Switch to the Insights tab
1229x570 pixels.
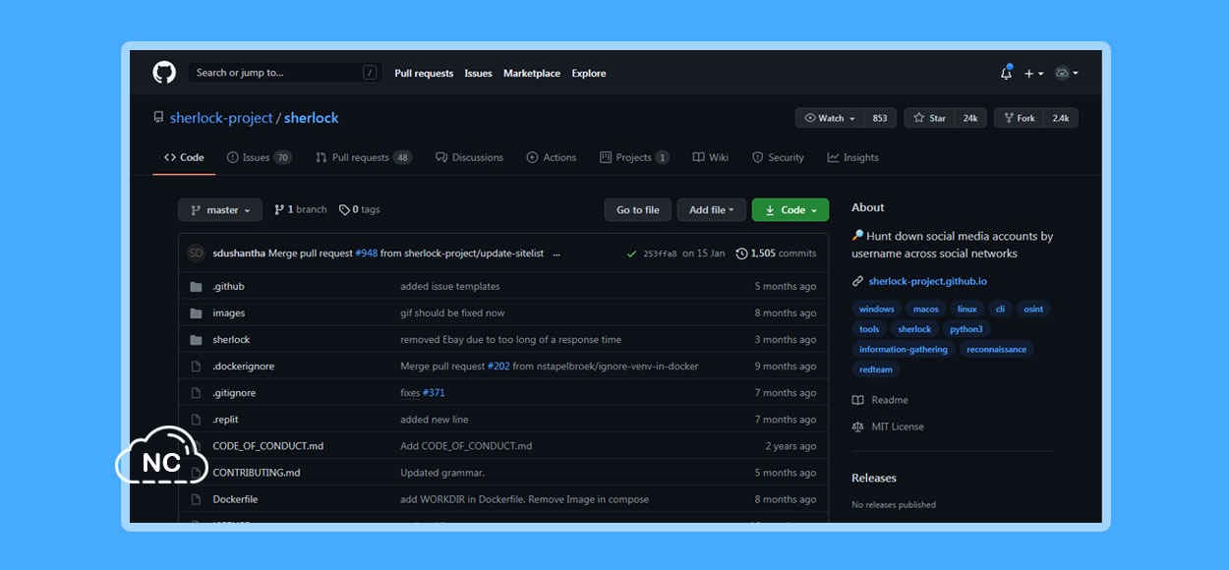pyautogui.click(x=853, y=157)
